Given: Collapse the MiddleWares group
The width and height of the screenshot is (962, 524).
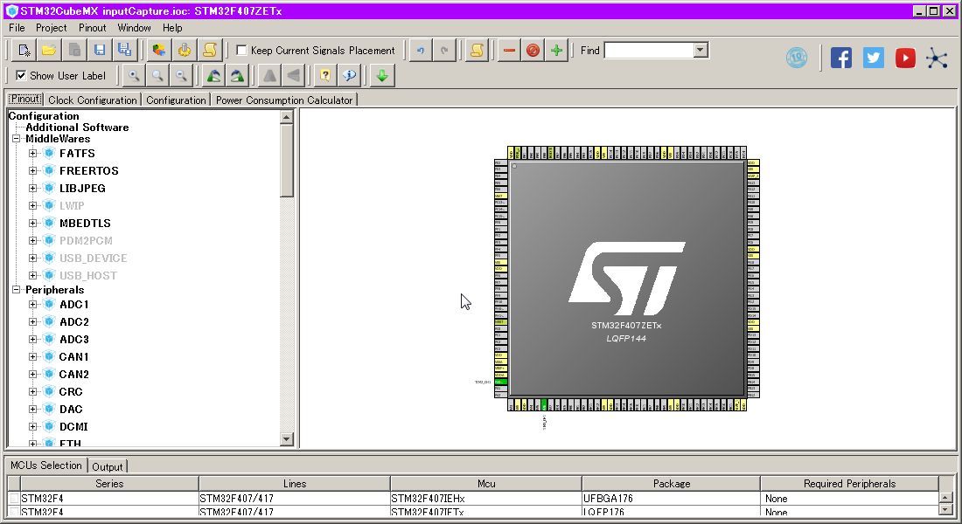Looking at the screenshot, I should 16,139.
